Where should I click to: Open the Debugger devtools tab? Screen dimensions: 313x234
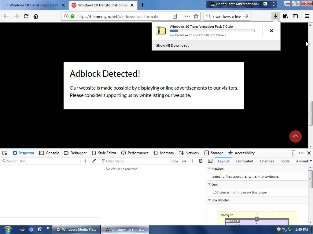(x=75, y=153)
